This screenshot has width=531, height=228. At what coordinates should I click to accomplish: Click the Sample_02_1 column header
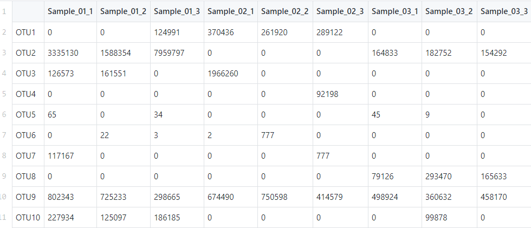pos(231,11)
